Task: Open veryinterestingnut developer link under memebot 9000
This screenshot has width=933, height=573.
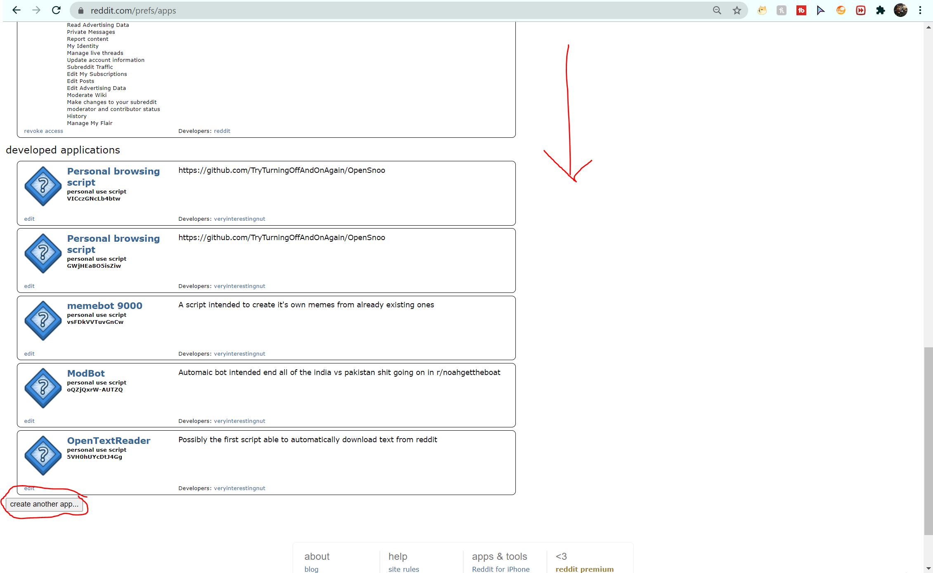Action: (239, 354)
